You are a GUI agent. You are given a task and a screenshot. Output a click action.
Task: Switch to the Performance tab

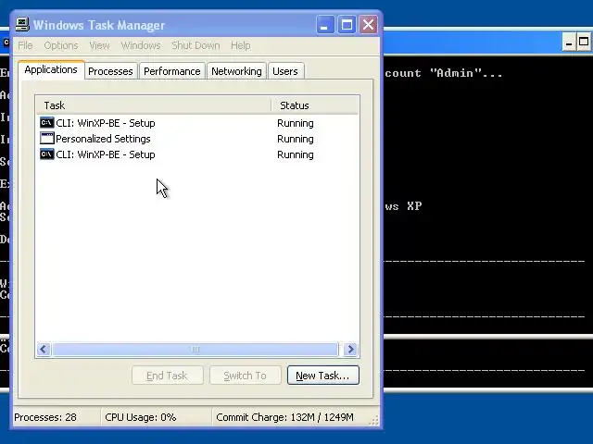[x=172, y=71]
